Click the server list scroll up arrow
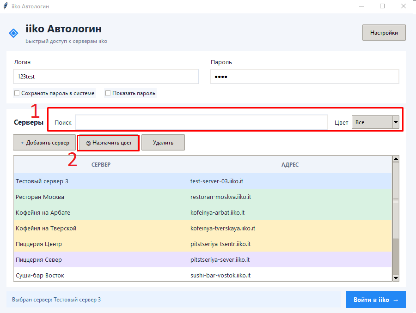This screenshot has width=416, height=313. click(x=396, y=159)
